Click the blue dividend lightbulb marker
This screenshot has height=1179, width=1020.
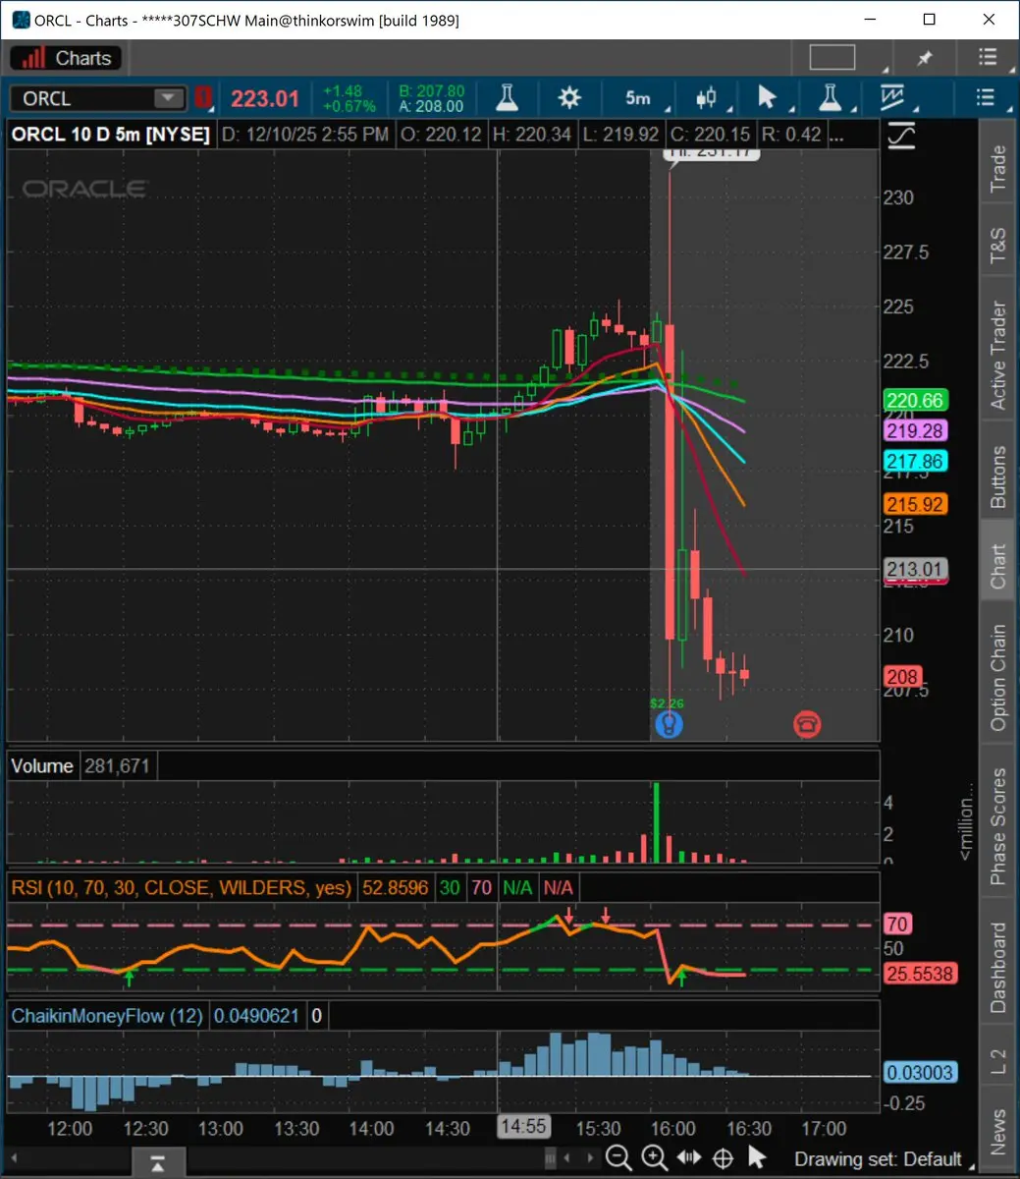coord(669,725)
